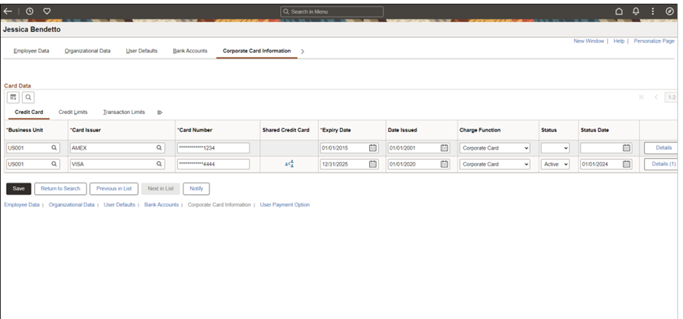This screenshot has width=683, height=319.
Task: Open Active Status dropdown in VISA row
Action: point(555,164)
